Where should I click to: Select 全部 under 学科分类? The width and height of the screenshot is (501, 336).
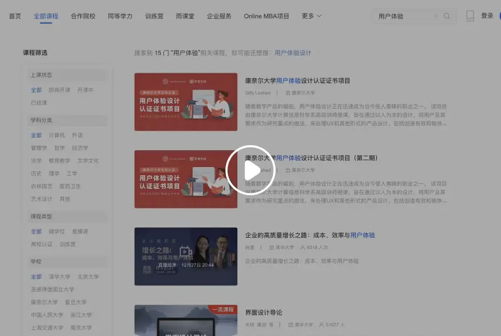[x=36, y=135]
